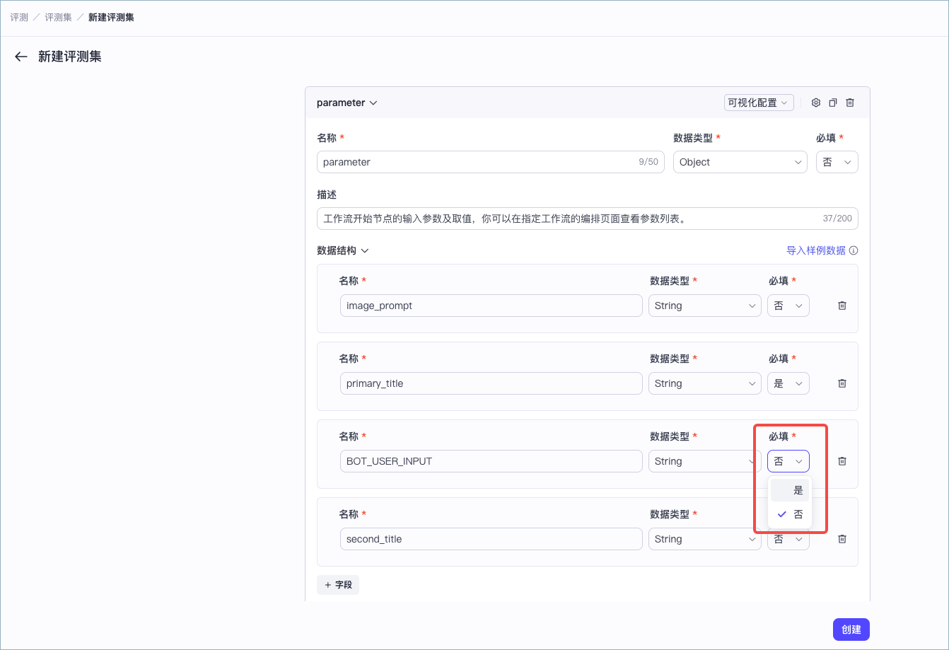Edit the second_title name field

point(491,539)
